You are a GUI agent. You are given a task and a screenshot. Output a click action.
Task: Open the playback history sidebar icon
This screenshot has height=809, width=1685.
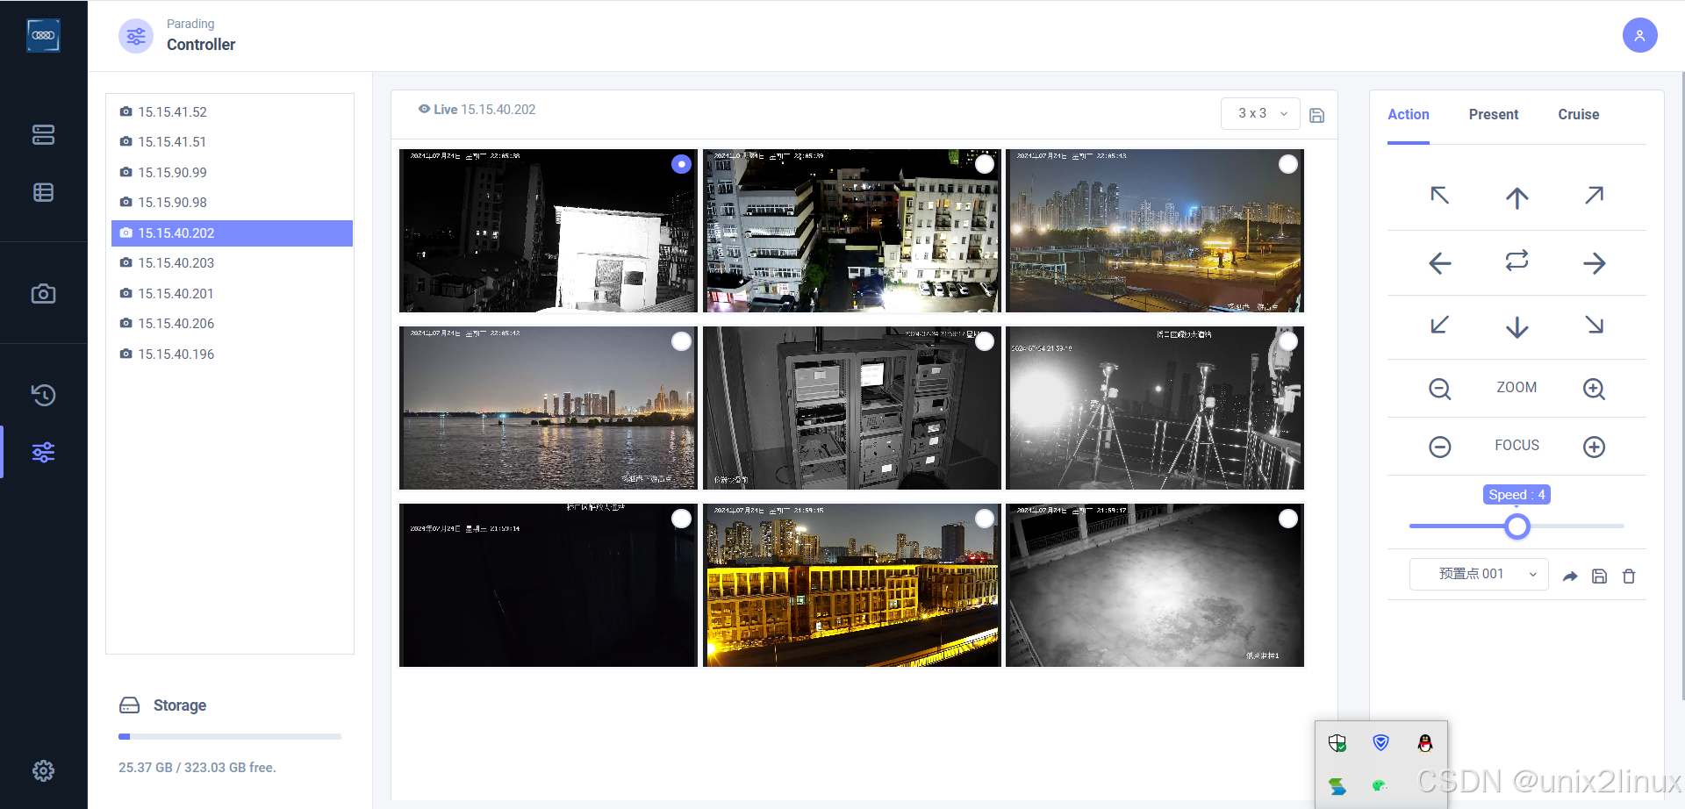[43, 395]
